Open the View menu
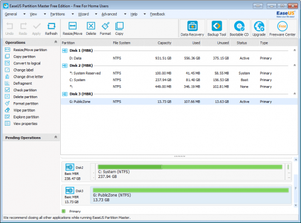The width and height of the screenshot is (301, 223). (x=33, y=14)
